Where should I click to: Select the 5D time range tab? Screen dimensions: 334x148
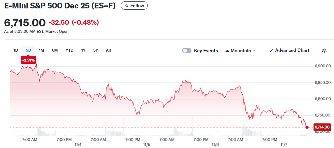[28, 50]
